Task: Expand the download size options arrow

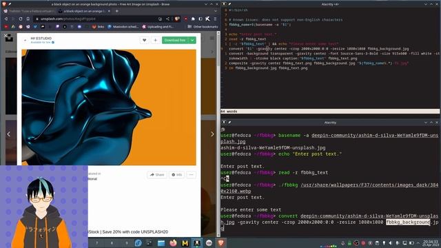Action: click(x=192, y=40)
